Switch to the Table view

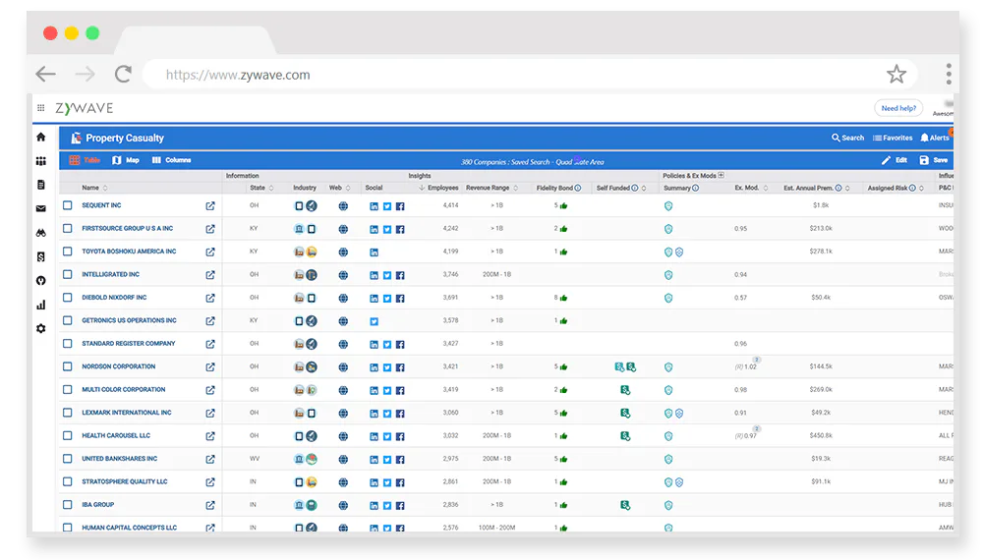tap(85, 160)
